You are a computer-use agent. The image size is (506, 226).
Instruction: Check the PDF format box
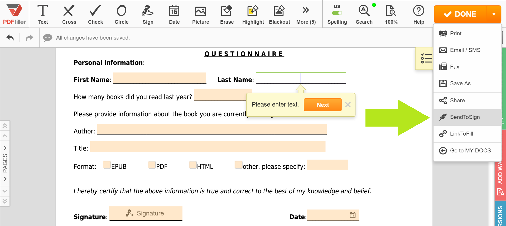point(152,165)
